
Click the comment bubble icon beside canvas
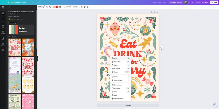pyautogui.click(x=162, y=47)
